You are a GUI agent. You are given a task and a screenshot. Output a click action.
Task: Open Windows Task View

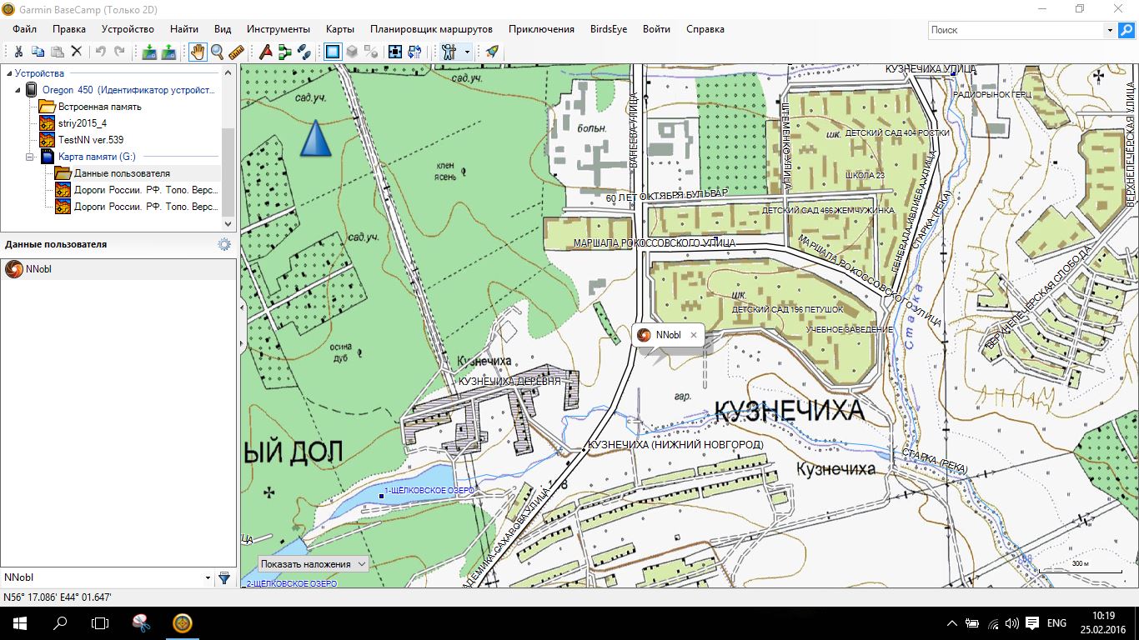click(100, 622)
